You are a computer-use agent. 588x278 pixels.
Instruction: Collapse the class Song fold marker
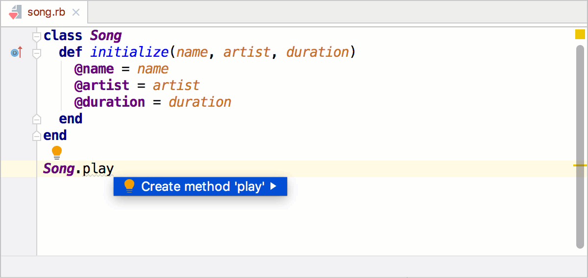click(36, 37)
